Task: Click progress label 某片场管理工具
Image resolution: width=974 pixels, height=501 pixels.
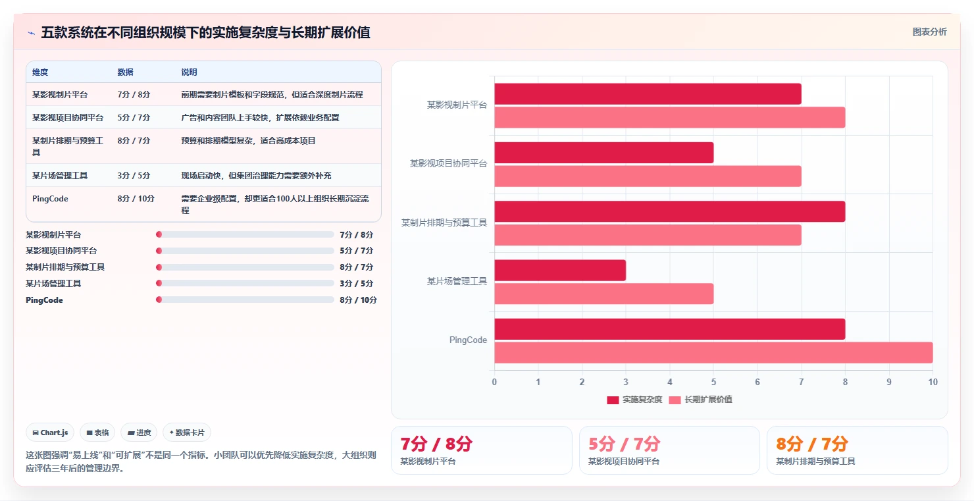Action: point(53,284)
